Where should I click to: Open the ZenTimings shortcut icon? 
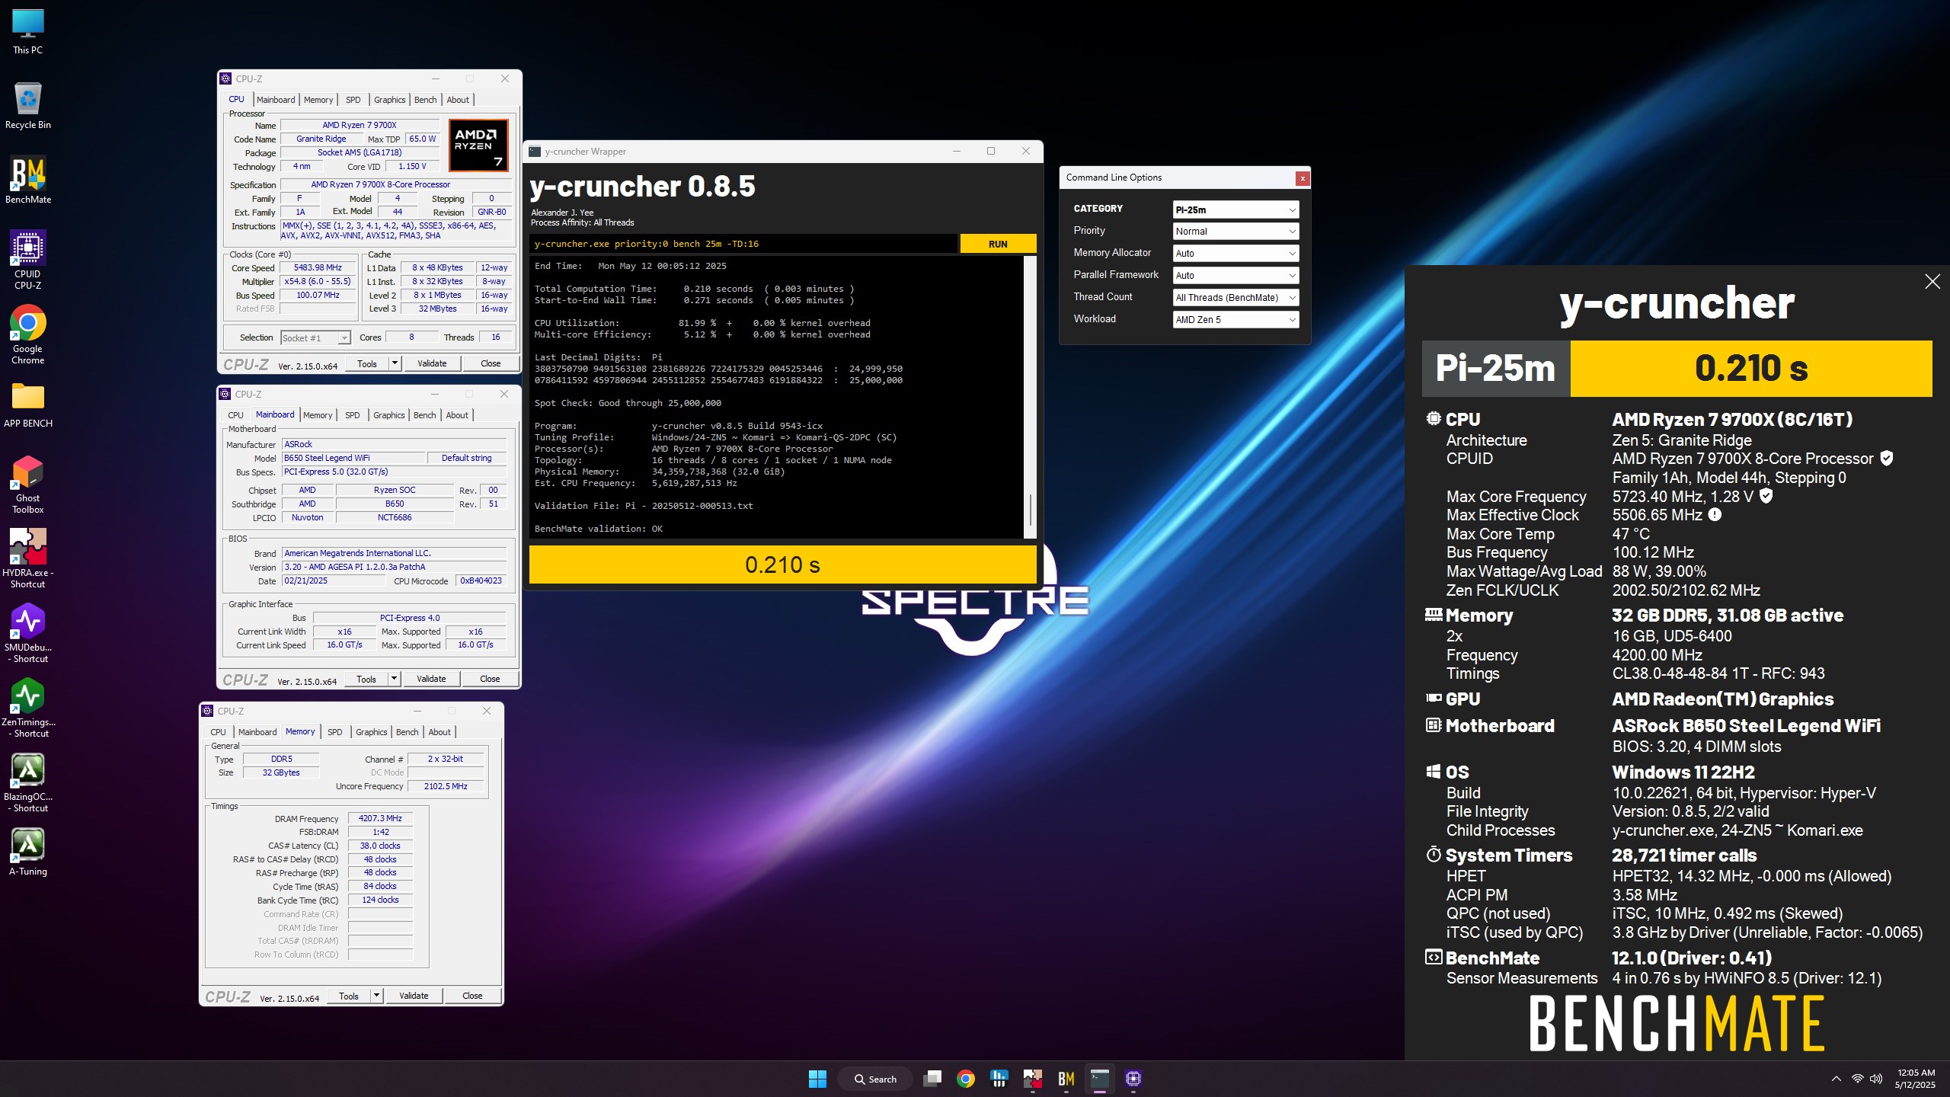pyautogui.click(x=28, y=708)
